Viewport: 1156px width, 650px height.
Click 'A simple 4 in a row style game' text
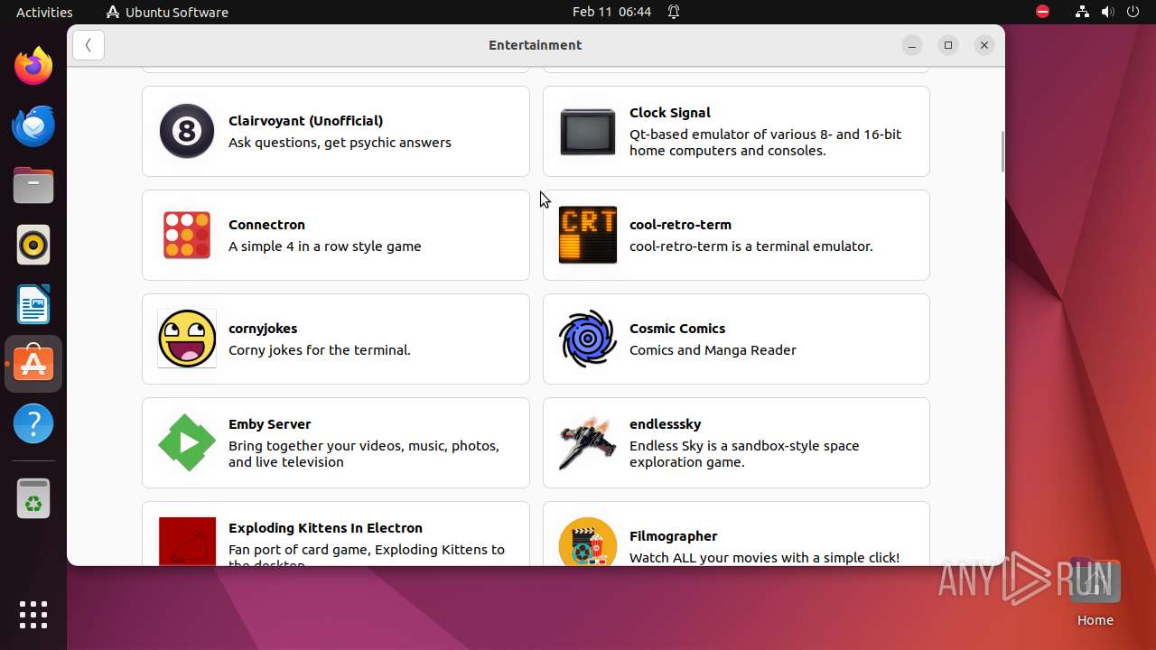click(324, 246)
